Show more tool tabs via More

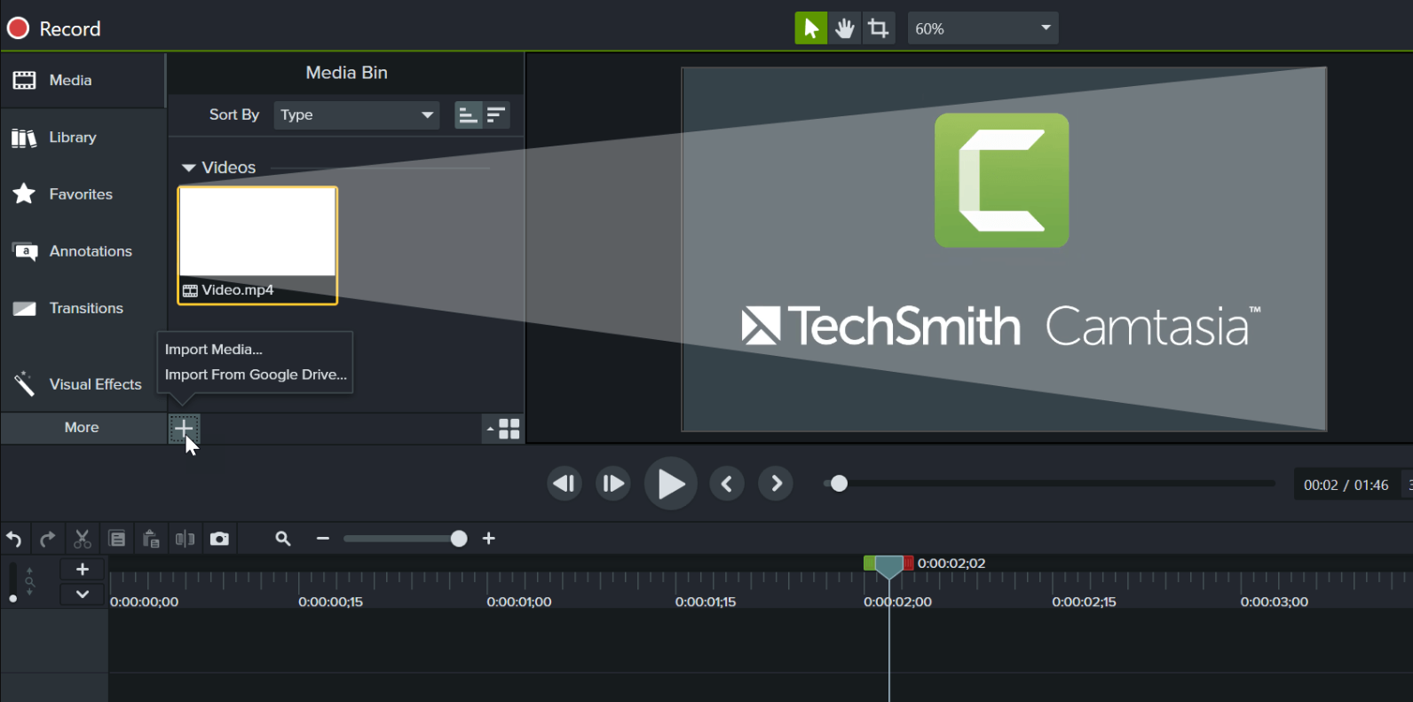pos(82,428)
